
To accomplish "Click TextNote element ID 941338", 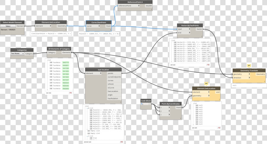I will coord(65,68).
